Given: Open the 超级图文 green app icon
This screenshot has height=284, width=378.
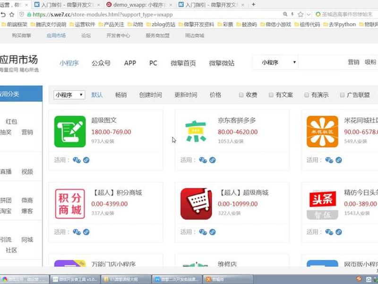Looking at the screenshot, I should coord(70,132).
